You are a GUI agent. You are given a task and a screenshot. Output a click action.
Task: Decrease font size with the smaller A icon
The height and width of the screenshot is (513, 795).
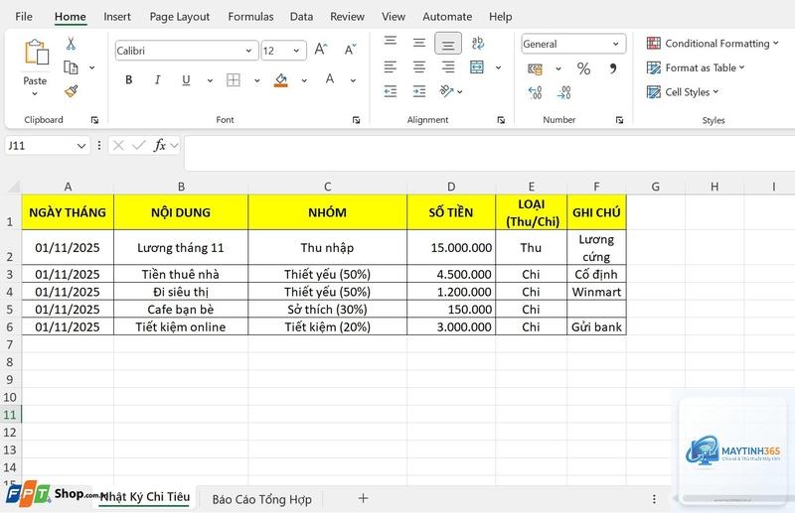(x=350, y=50)
